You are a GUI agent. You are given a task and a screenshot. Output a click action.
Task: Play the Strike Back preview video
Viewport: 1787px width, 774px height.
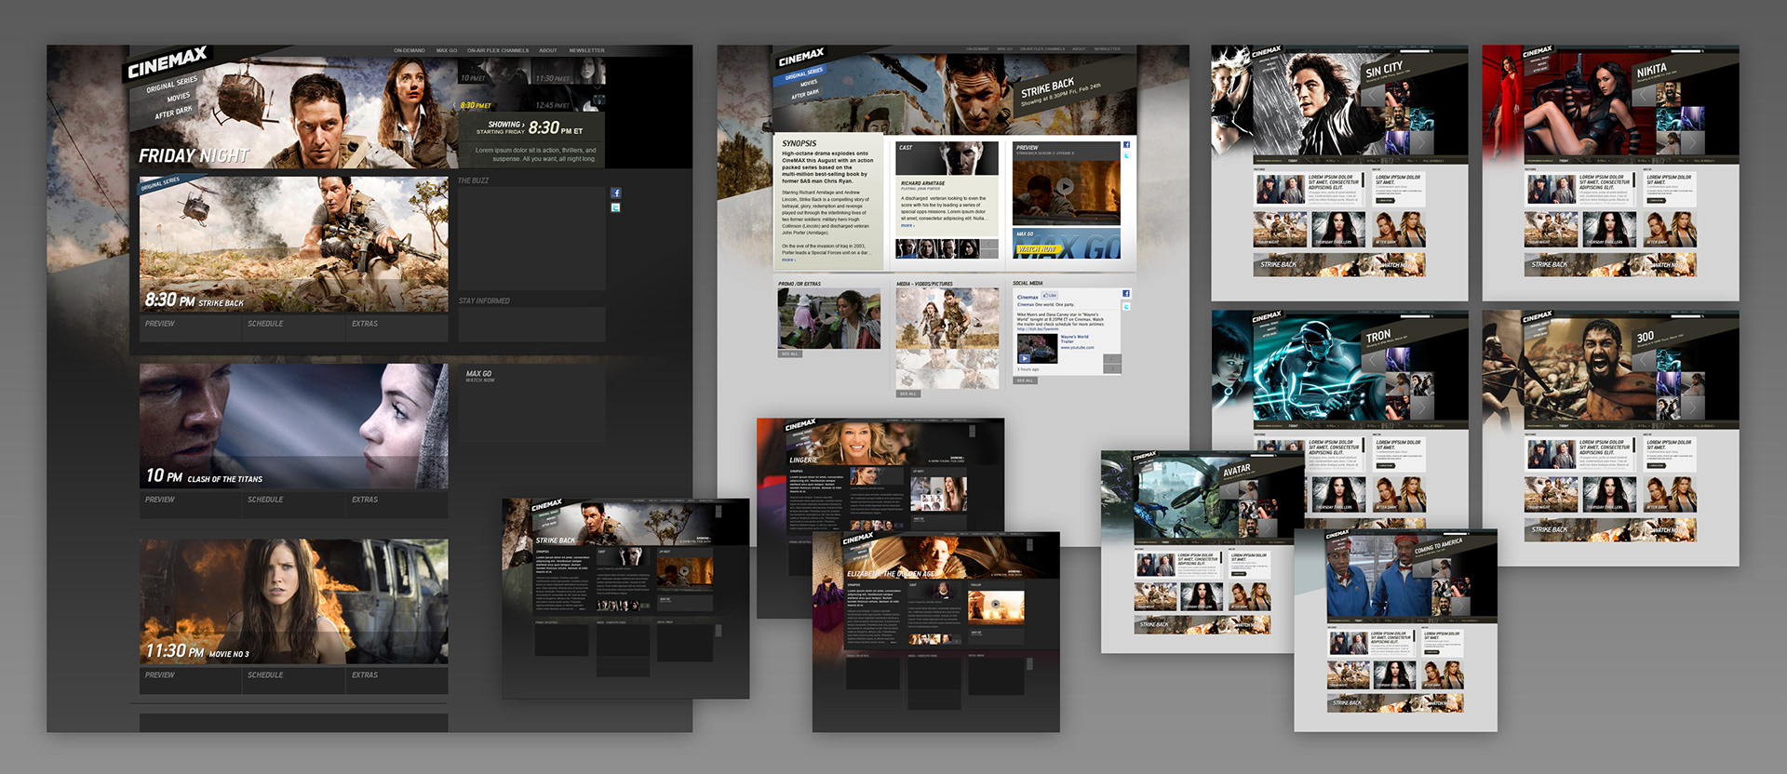(1066, 187)
